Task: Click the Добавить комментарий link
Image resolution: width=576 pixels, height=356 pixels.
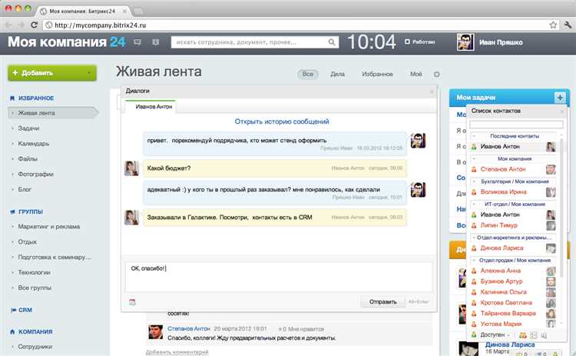Action: 177,352
